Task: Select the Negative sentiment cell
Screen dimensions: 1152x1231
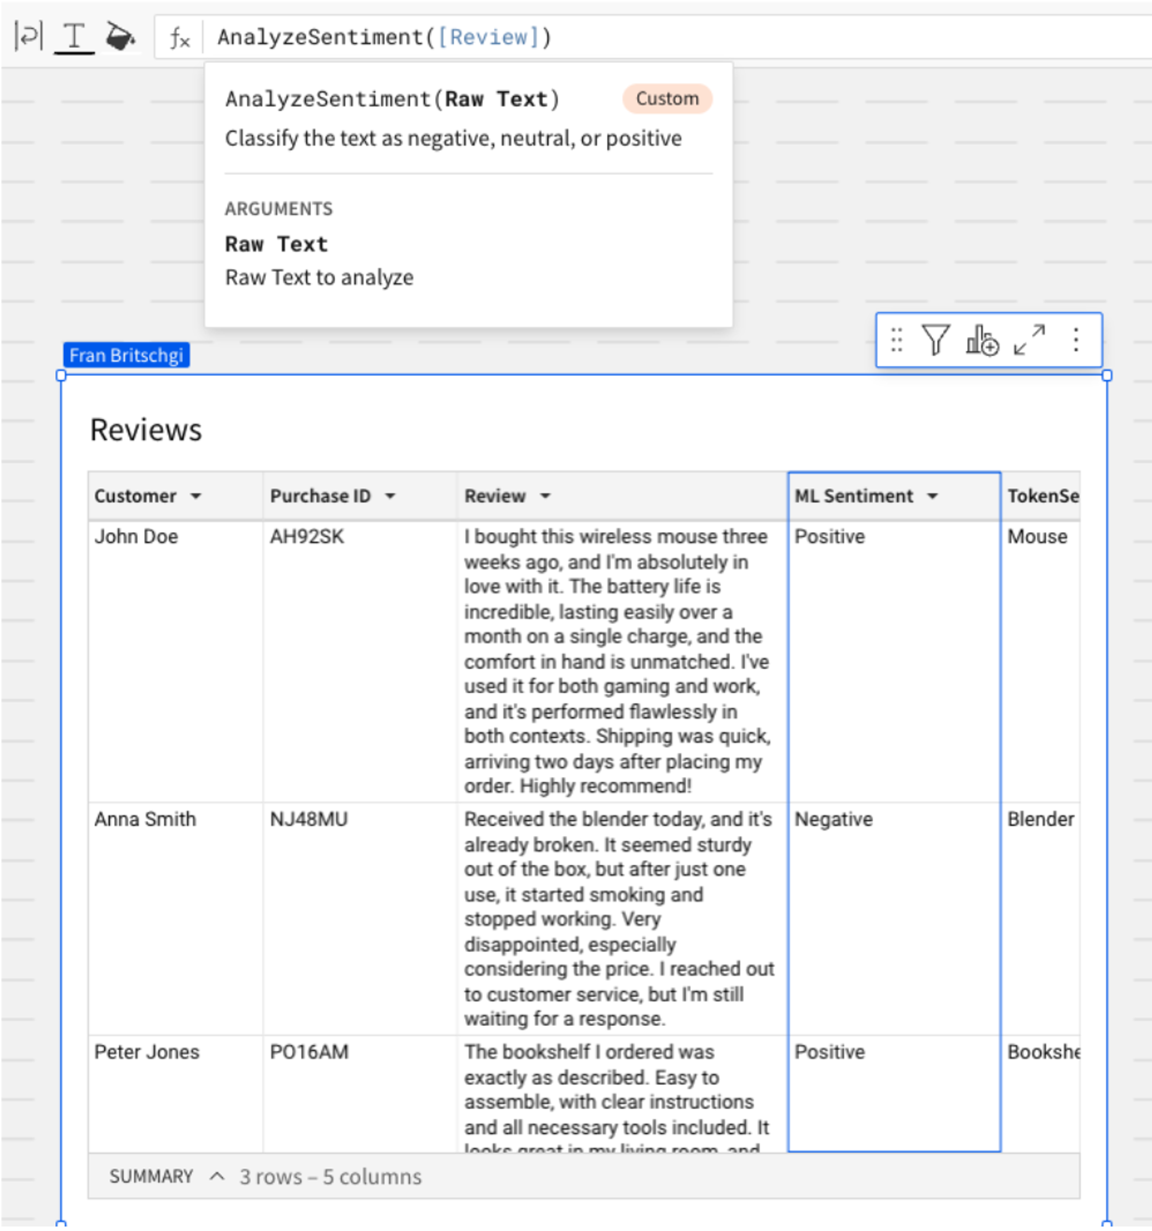Action: tap(894, 919)
